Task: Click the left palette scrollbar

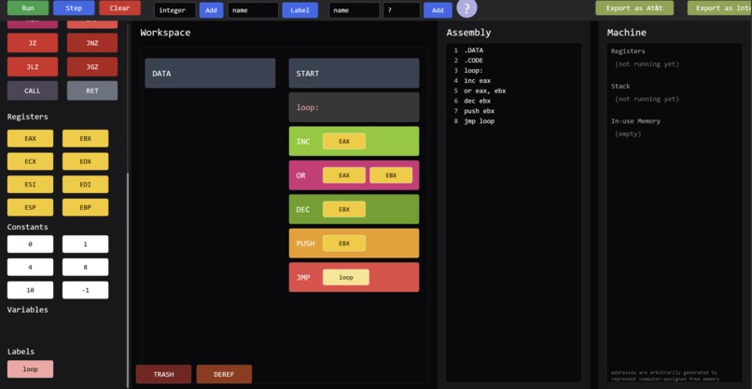Action: [x=128, y=278]
